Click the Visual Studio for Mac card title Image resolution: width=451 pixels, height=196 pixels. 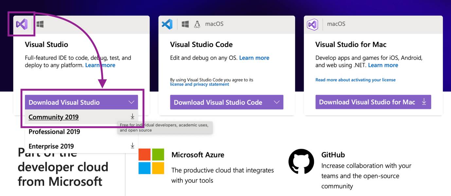click(351, 45)
